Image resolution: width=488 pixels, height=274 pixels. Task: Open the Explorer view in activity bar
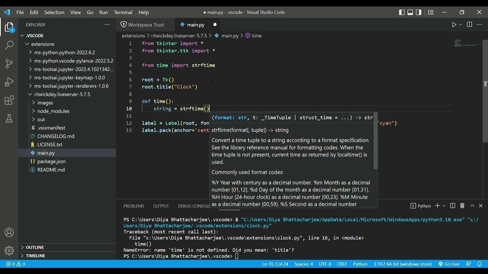pos(9,27)
